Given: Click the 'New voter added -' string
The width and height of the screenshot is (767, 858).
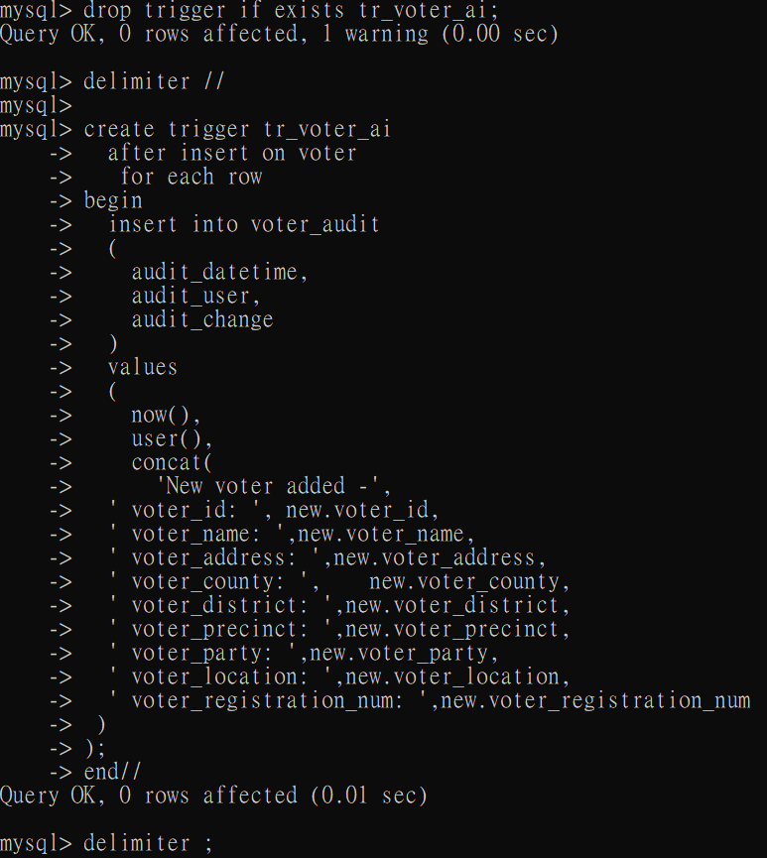Looking at the screenshot, I should (268, 486).
